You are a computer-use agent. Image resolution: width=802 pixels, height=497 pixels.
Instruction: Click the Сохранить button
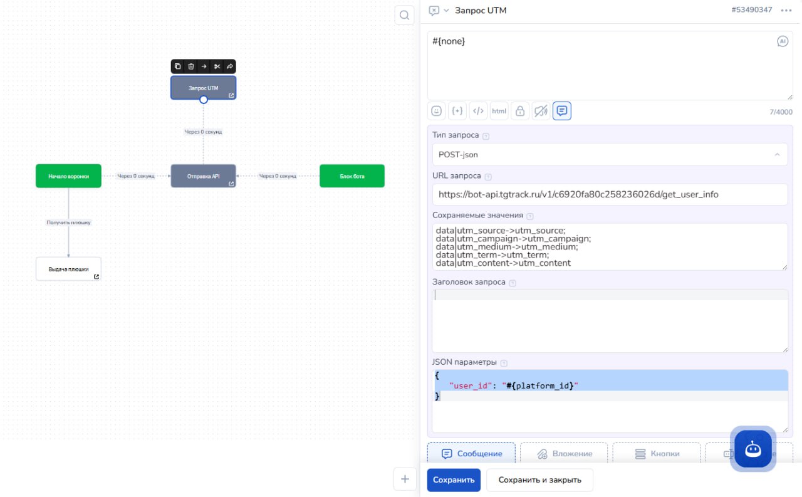pos(454,480)
